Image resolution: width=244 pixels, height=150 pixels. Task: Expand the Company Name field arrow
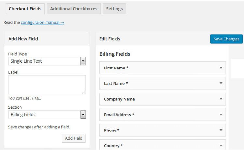(x=221, y=99)
